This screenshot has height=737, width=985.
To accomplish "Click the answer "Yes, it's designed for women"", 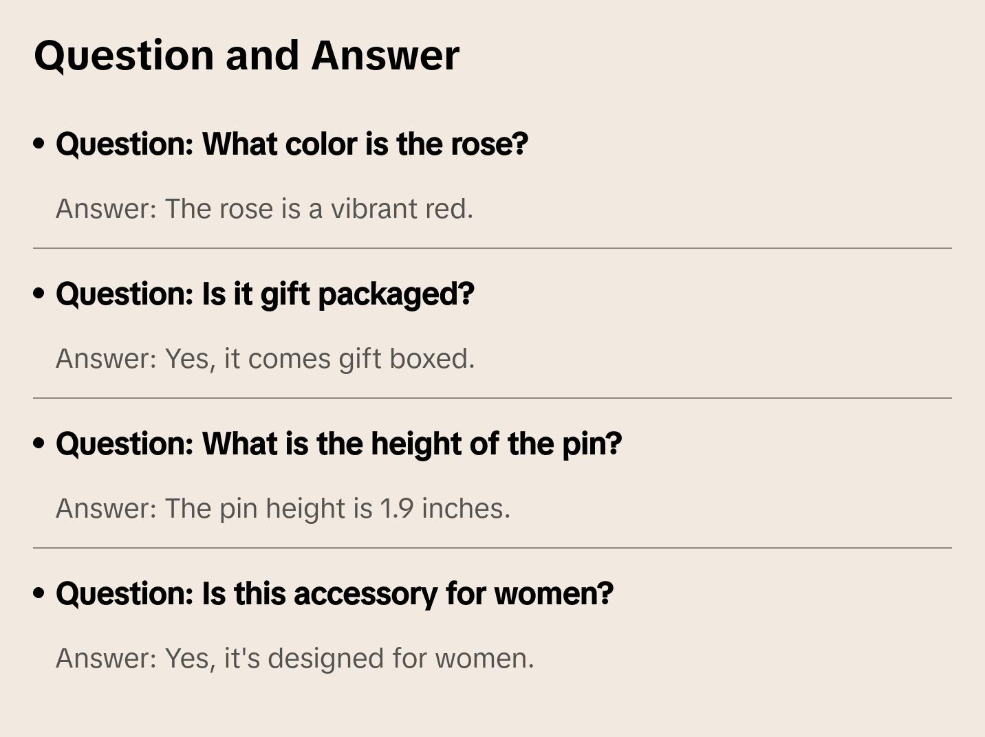I will tap(294, 659).
